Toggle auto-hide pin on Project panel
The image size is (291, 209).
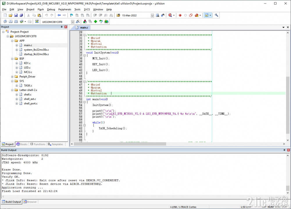tap(62, 27)
